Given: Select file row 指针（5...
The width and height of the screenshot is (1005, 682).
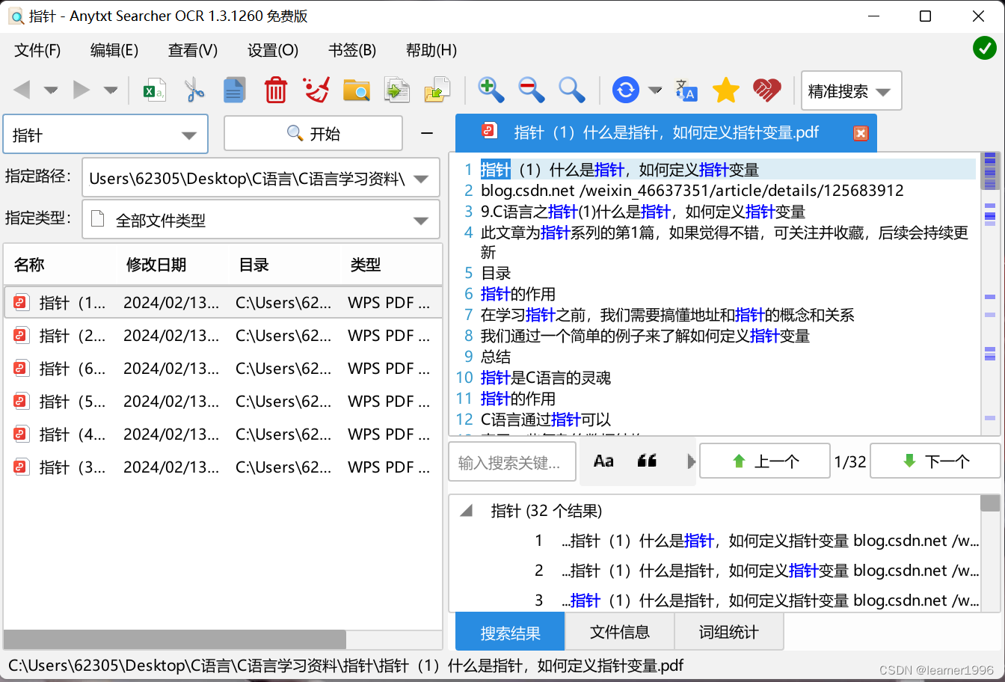Looking at the screenshot, I should click(x=223, y=401).
